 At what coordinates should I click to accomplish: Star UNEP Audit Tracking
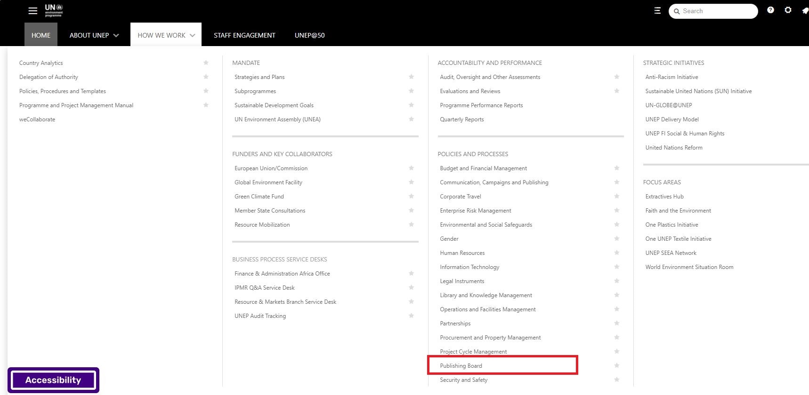[411, 316]
